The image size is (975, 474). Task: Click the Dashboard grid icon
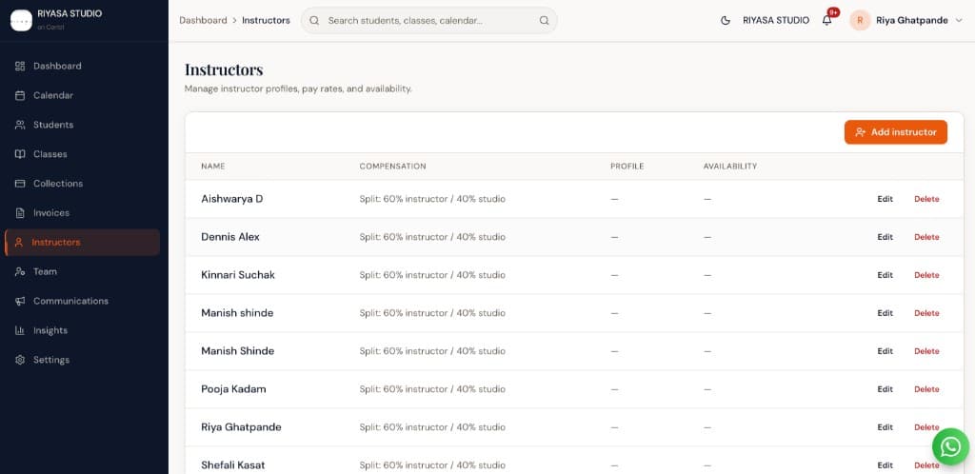[x=20, y=66]
